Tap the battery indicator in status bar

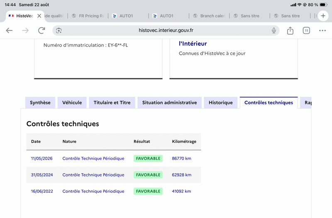point(324,5)
